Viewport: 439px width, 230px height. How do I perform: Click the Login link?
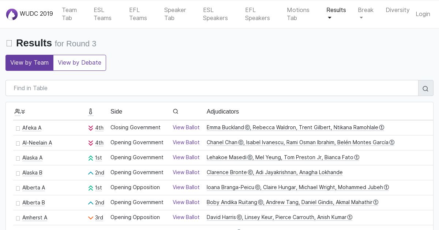tap(423, 14)
